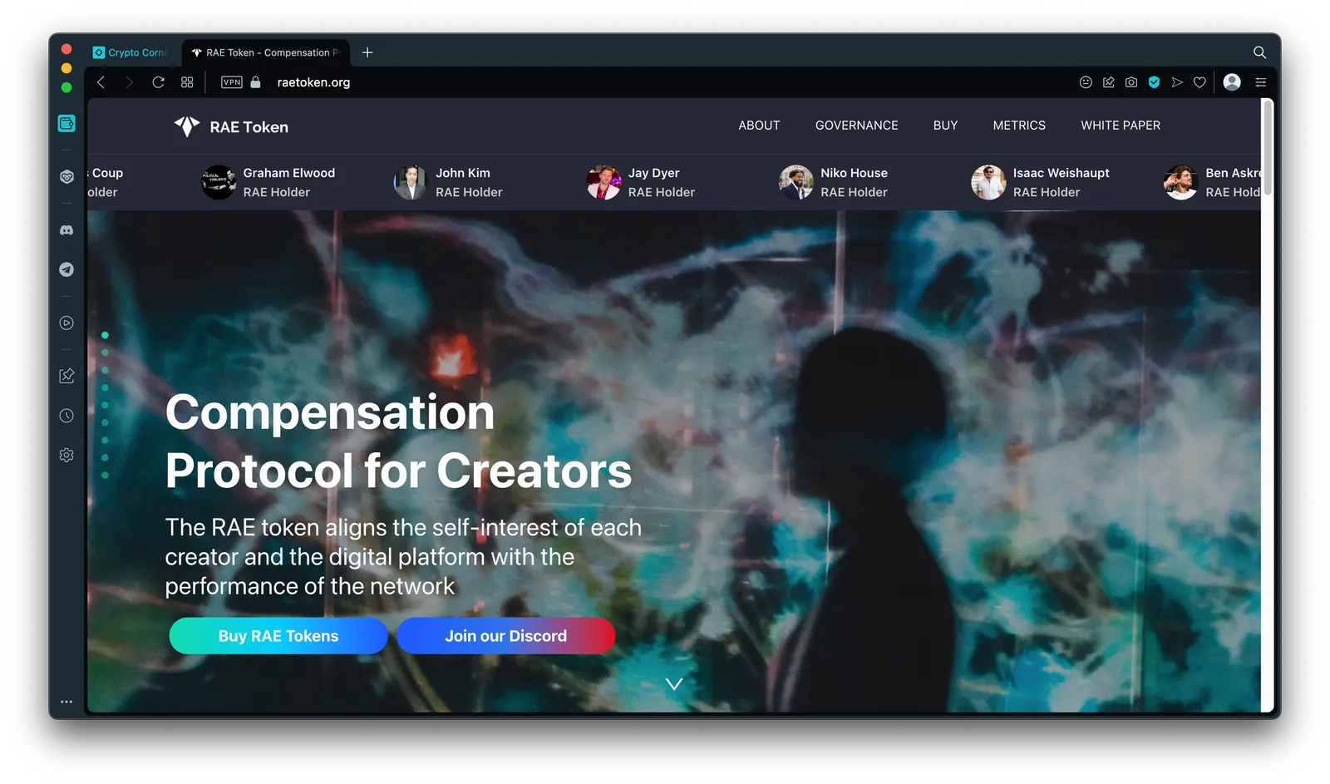The width and height of the screenshot is (1330, 784).
Task: Select the last page section dot
Action: pos(105,476)
